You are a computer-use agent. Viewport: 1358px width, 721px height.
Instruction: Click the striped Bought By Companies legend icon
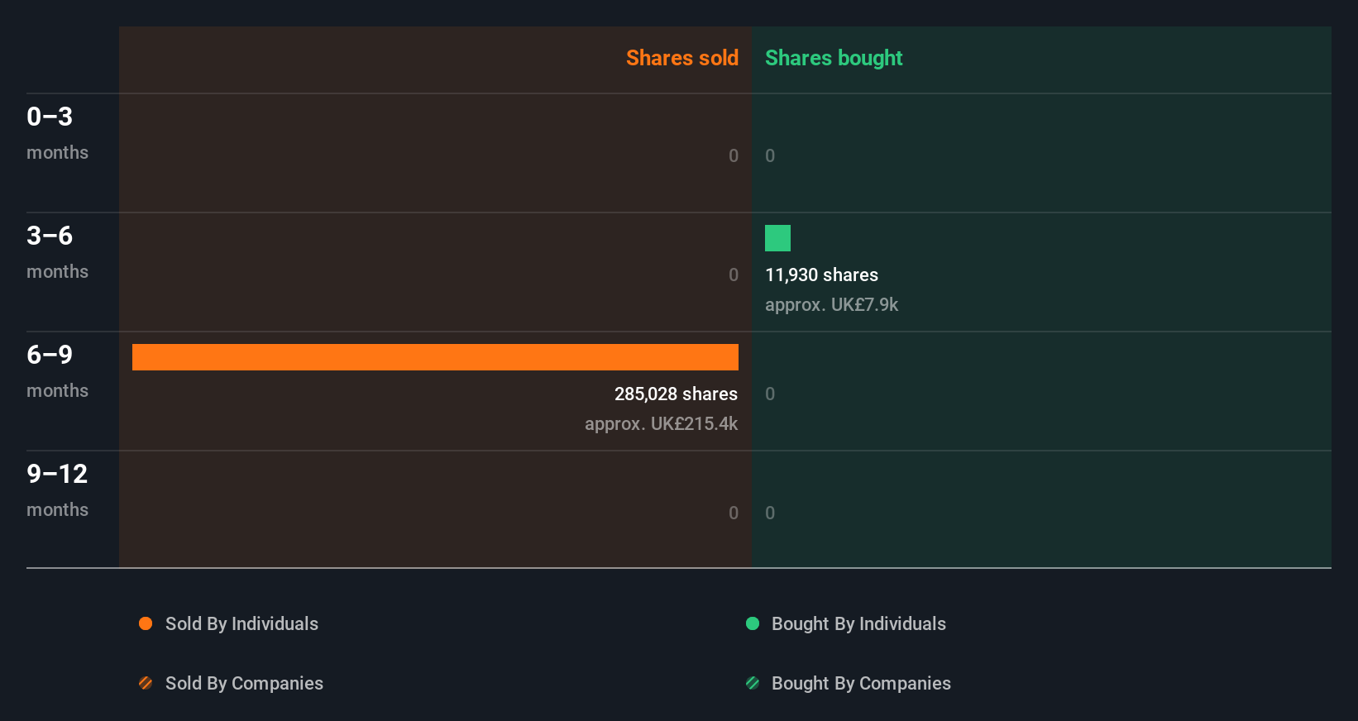tap(753, 683)
